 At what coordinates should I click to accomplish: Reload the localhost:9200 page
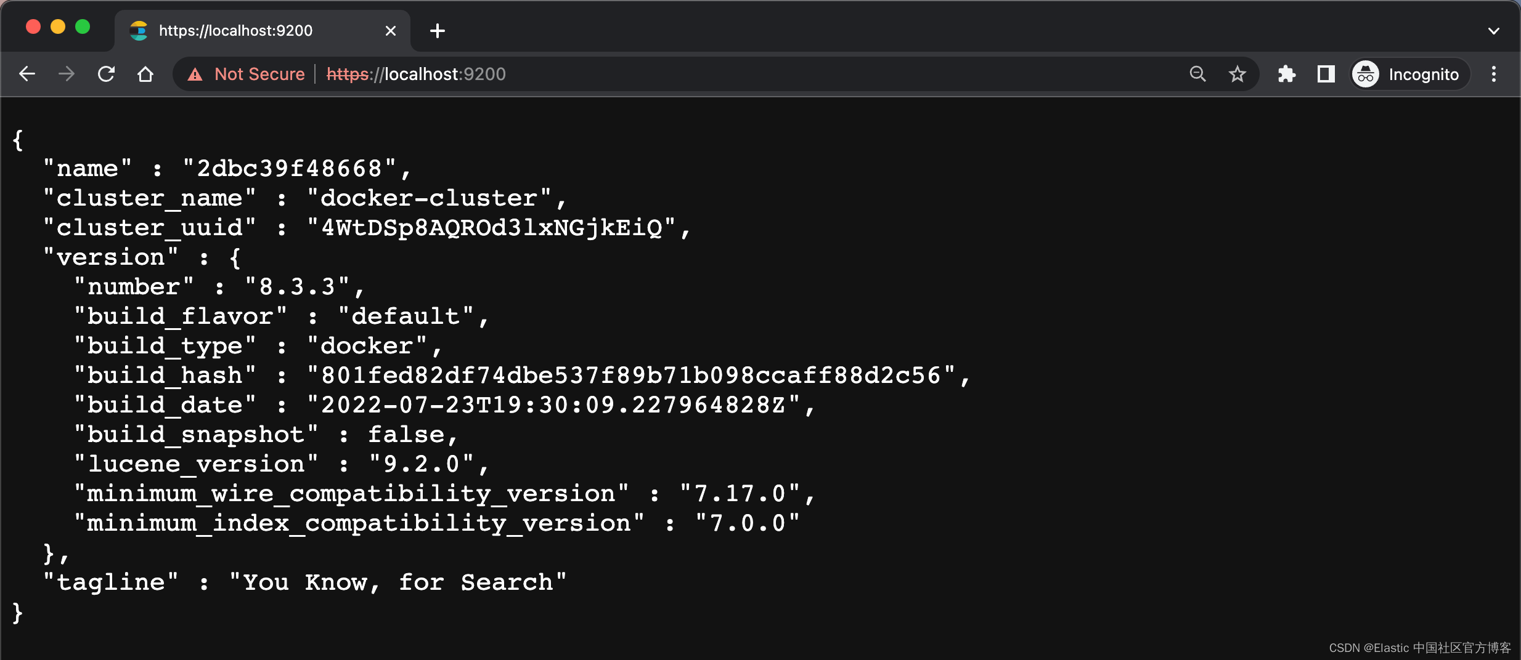tap(106, 74)
